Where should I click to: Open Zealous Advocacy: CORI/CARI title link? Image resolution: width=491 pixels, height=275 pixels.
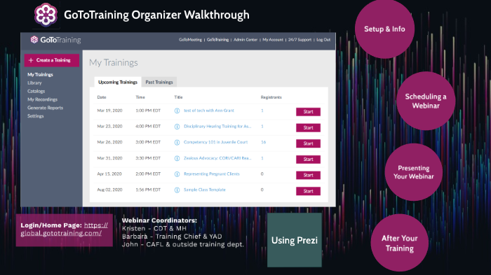pos(217,158)
